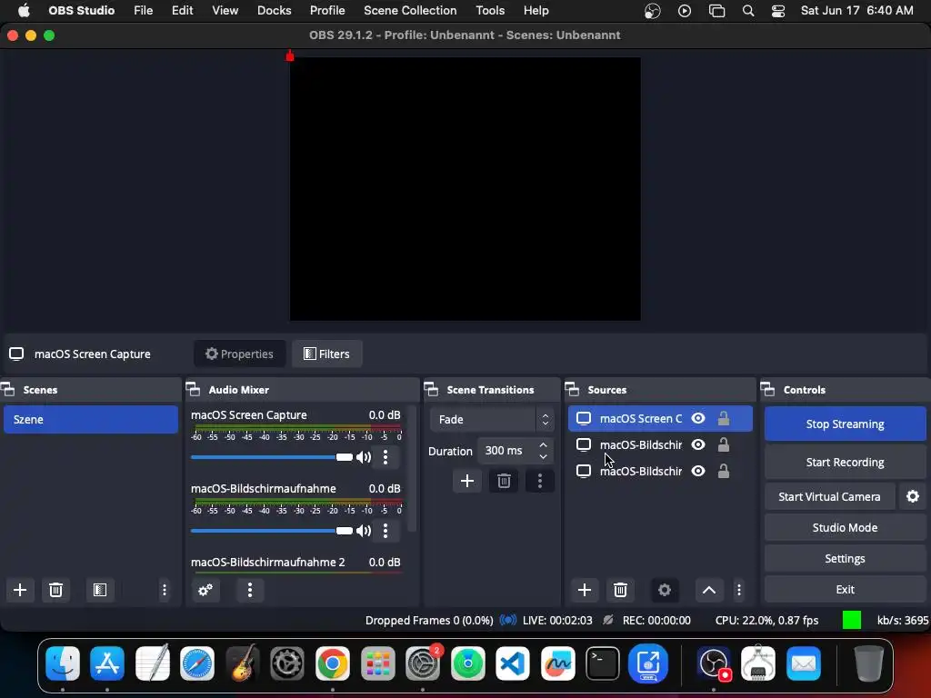The image size is (931, 698).
Task: Open Spotlight search in menu bar
Action: click(x=748, y=11)
